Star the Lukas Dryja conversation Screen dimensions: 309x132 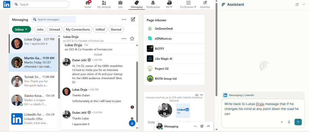point(132,39)
